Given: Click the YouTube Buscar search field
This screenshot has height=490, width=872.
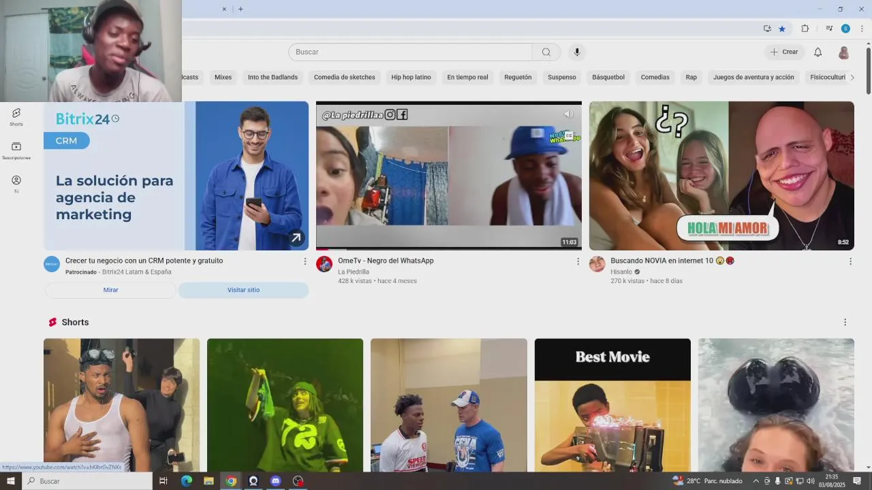Looking at the screenshot, I should click(410, 52).
